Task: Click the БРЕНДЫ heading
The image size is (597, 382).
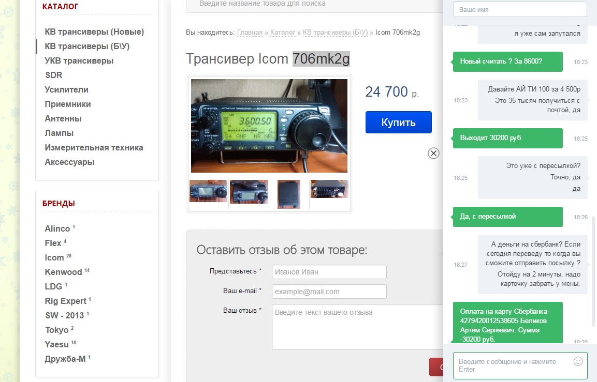Action: [59, 203]
